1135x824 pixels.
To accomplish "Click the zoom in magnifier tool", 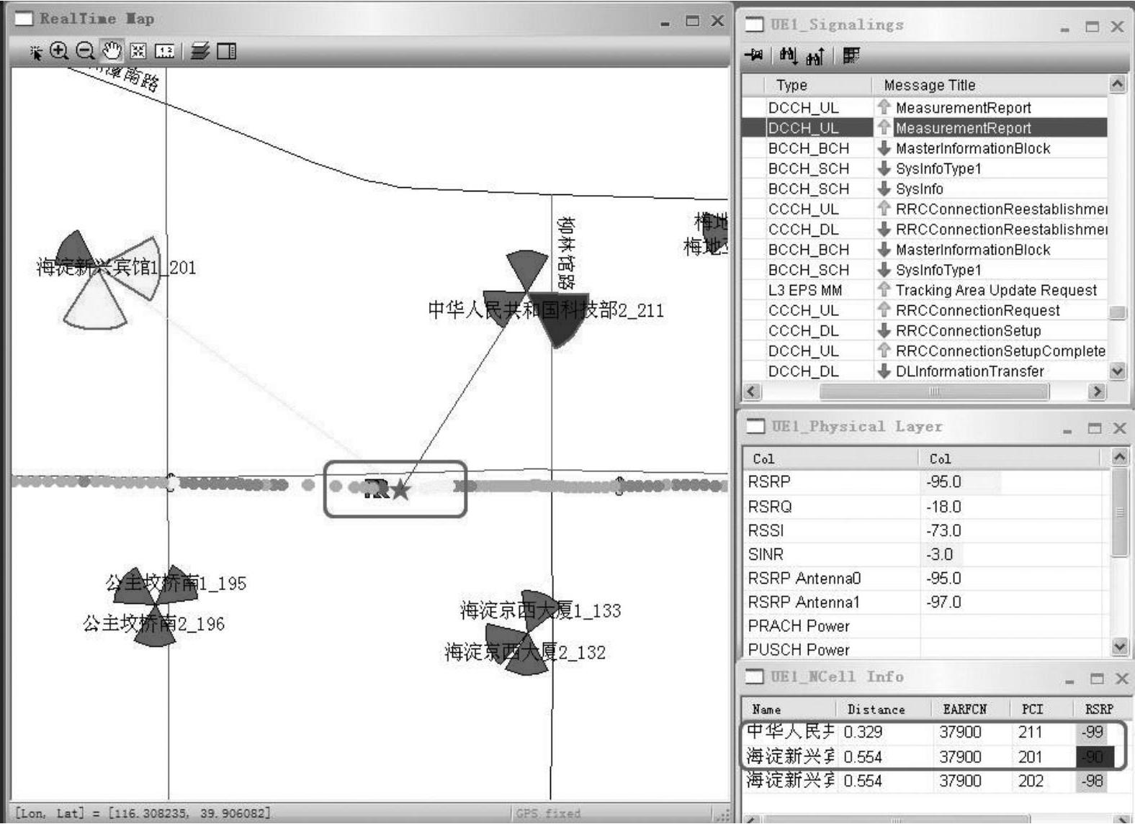I will click(x=59, y=51).
